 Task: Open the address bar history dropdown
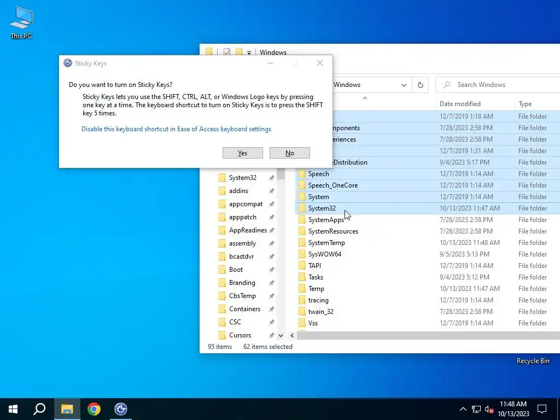point(404,85)
